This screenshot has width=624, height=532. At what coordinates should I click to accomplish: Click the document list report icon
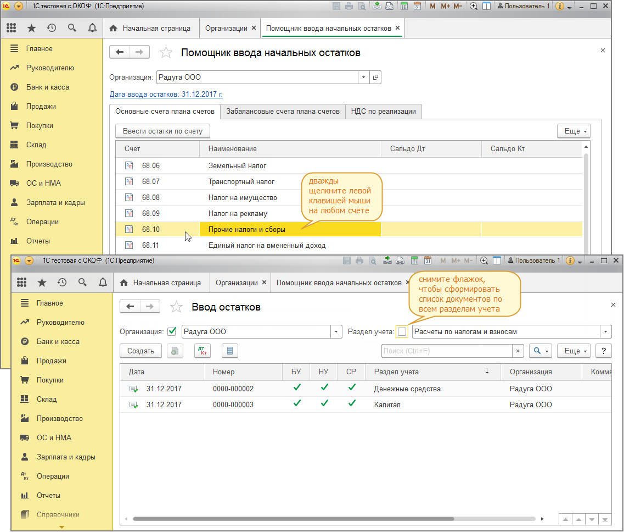(229, 351)
